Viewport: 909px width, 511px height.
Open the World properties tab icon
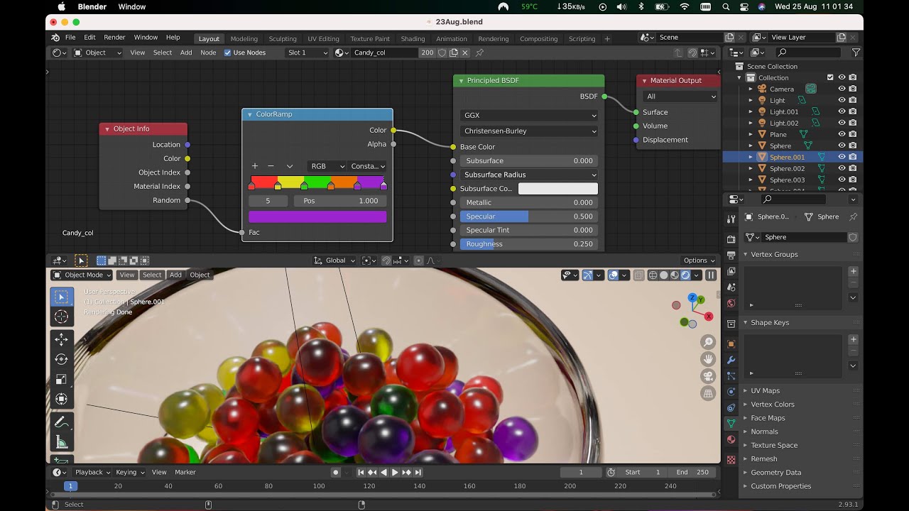pyautogui.click(x=731, y=304)
